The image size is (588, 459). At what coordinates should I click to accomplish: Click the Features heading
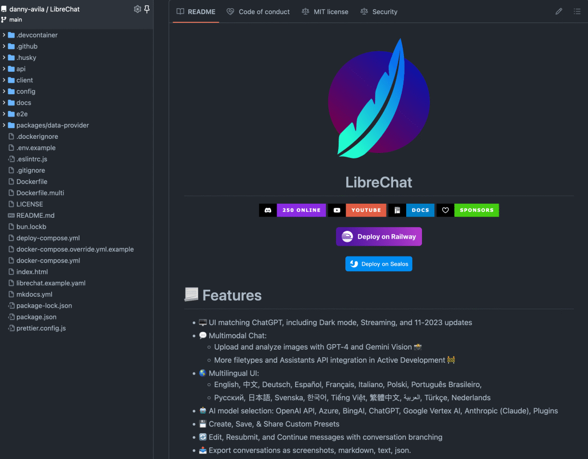(232, 295)
